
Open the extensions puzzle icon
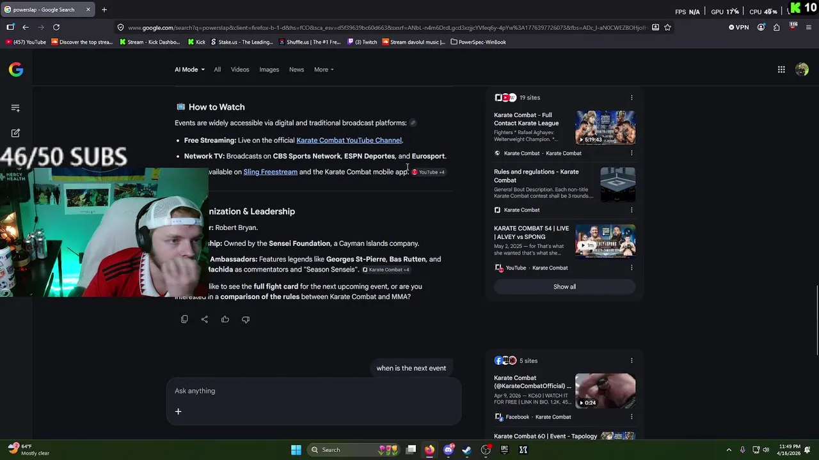click(777, 27)
